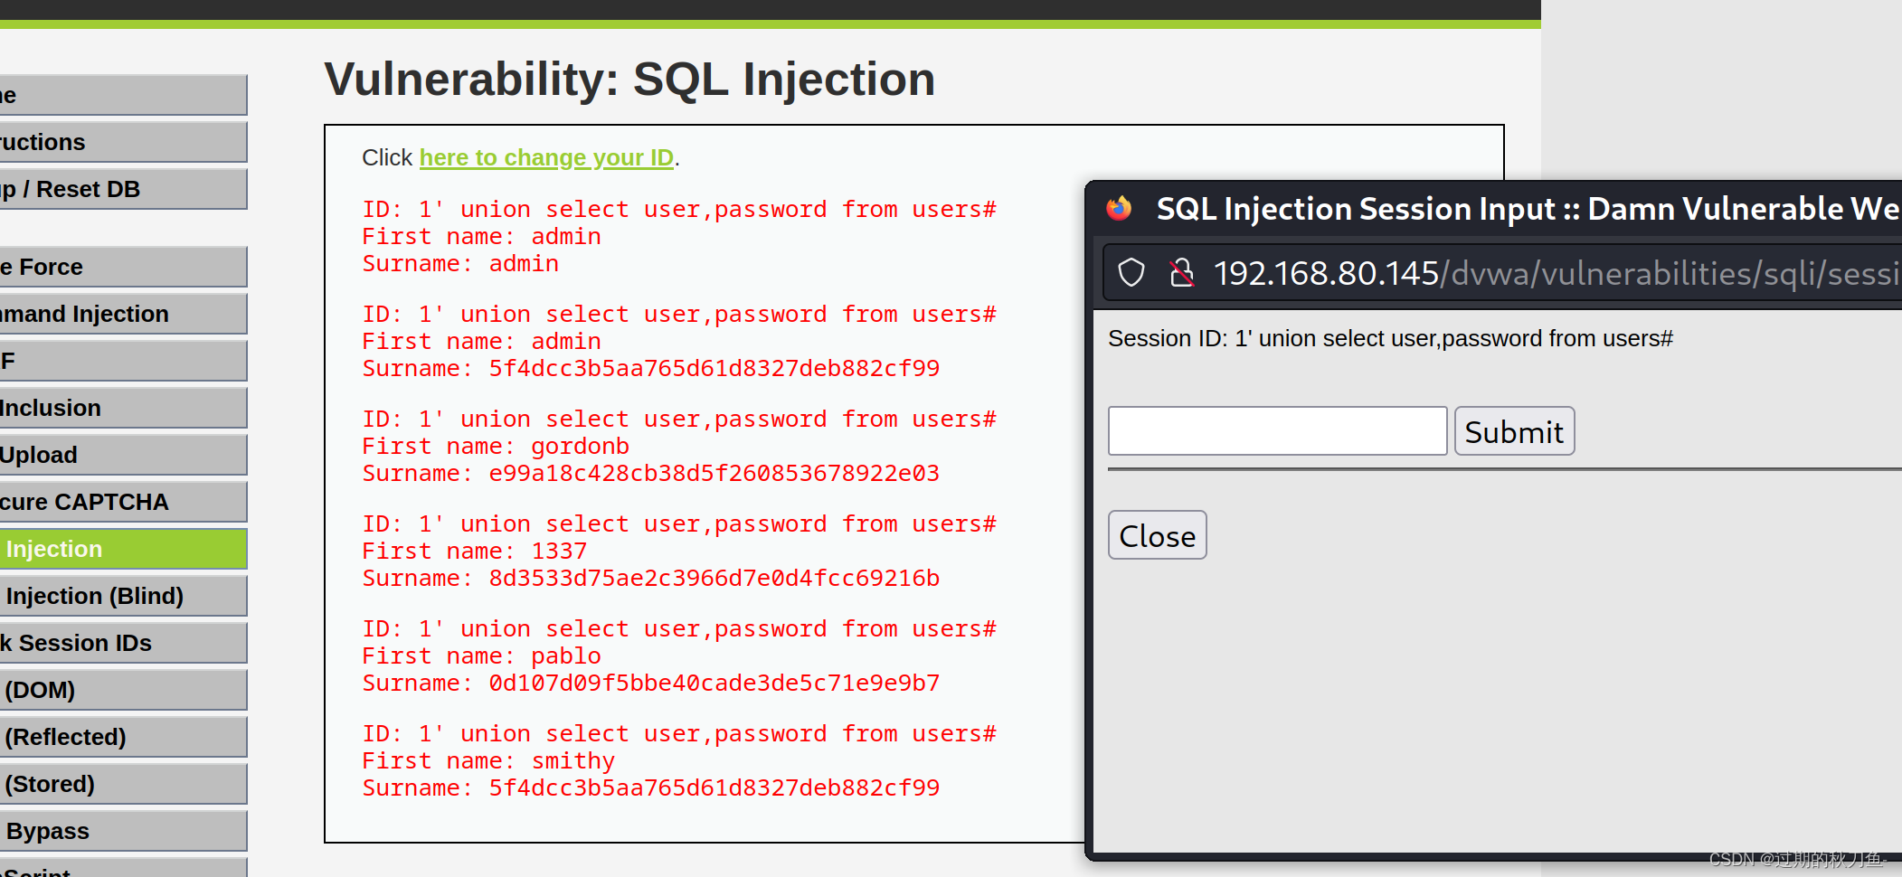Click 'Surname: admin' result text
The height and width of the screenshot is (877, 1902).
click(x=460, y=264)
